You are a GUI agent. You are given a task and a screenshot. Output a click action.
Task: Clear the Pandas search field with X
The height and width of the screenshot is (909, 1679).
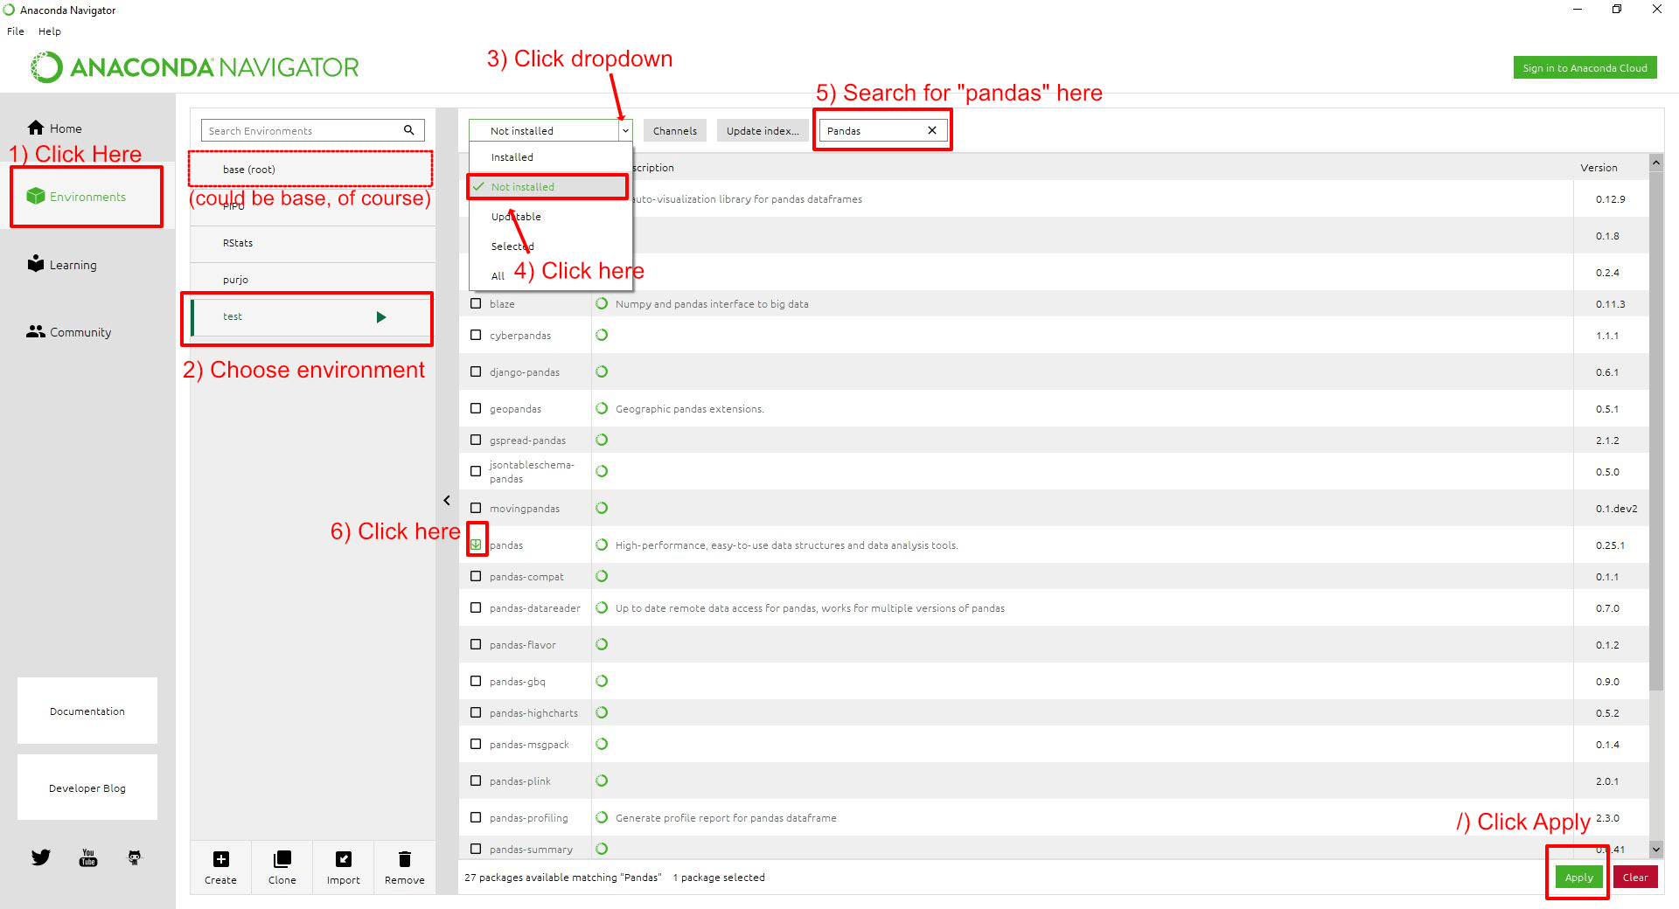932,130
